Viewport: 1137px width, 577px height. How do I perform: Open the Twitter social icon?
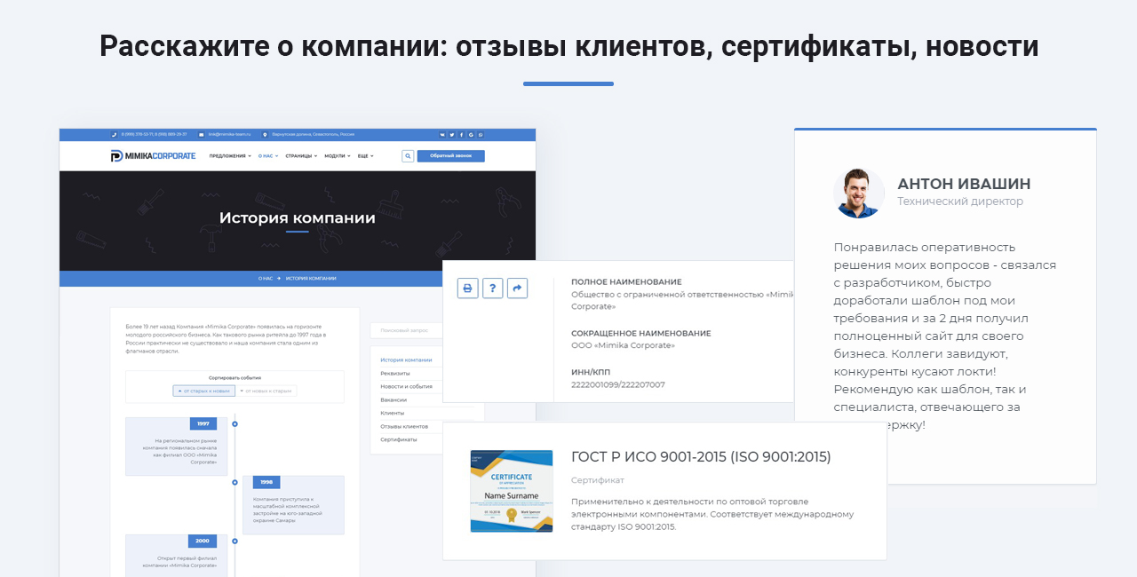click(452, 135)
